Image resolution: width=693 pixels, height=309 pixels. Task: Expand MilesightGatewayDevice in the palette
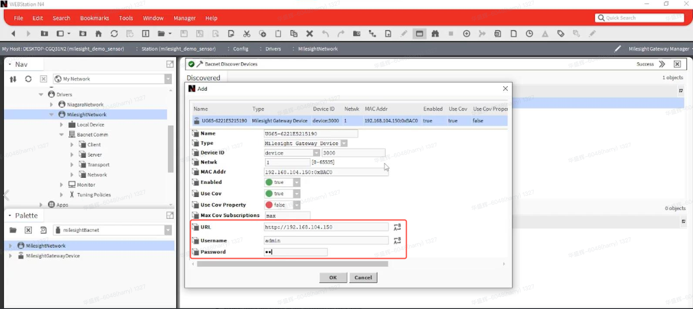pyautogui.click(x=10, y=256)
